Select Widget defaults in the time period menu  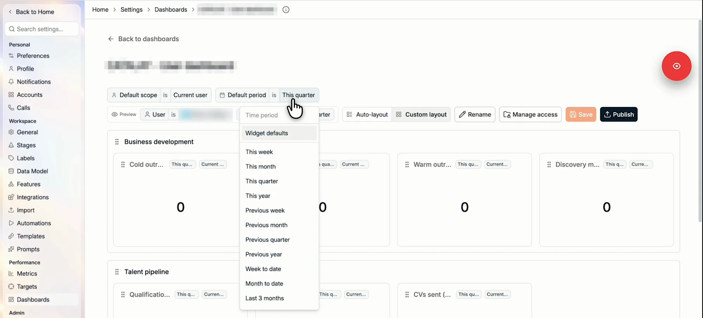coord(279,133)
